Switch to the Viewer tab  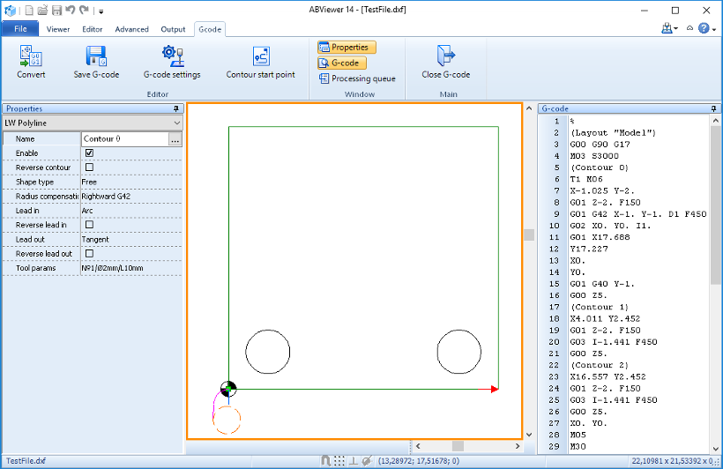[x=58, y=29]
